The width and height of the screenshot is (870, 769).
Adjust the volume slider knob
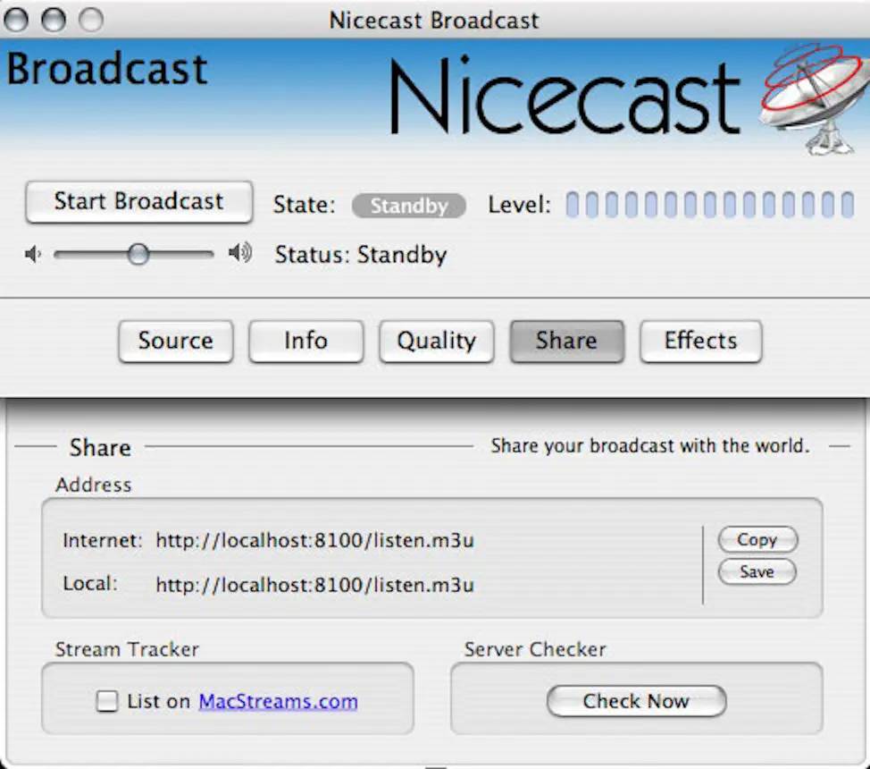(137, 254)
